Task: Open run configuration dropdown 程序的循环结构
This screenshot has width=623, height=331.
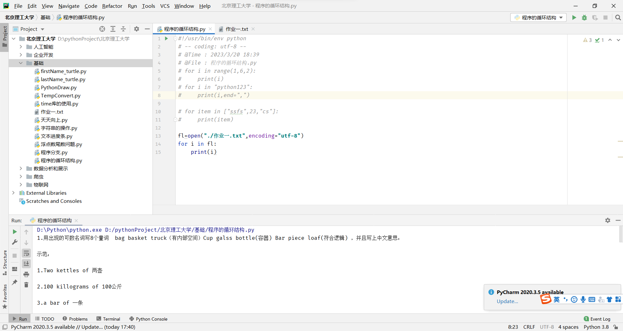Action: [538, 18]
